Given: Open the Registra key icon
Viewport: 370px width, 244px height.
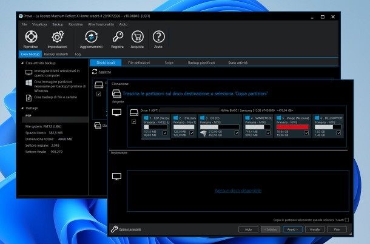Looking at the screenshot, I should coord(118,37).
